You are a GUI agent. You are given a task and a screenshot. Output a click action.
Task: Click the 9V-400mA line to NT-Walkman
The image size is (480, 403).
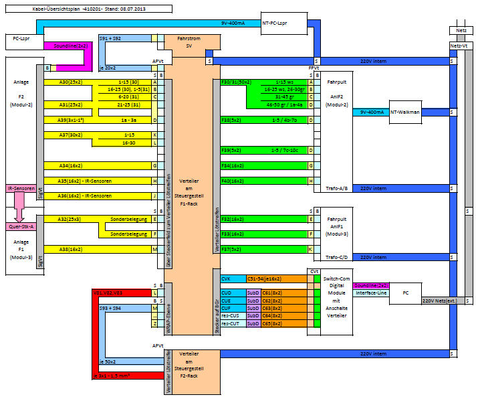pos(371,112)
